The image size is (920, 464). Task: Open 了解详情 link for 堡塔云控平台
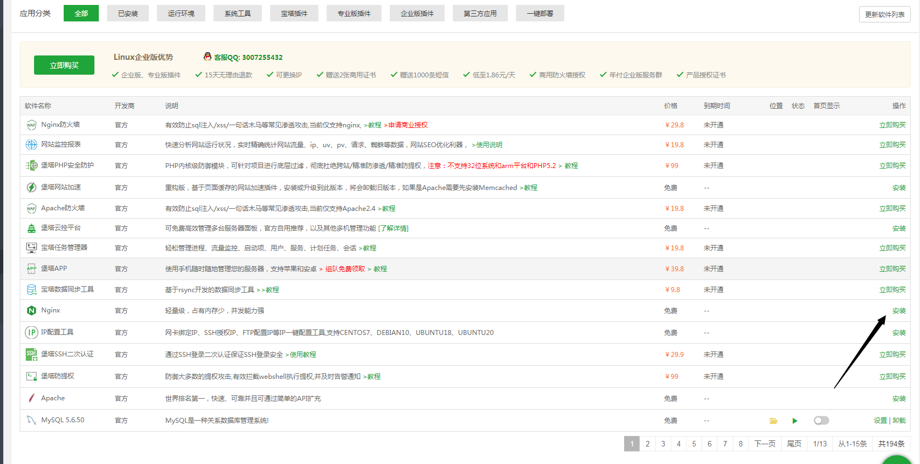point(394,228)
